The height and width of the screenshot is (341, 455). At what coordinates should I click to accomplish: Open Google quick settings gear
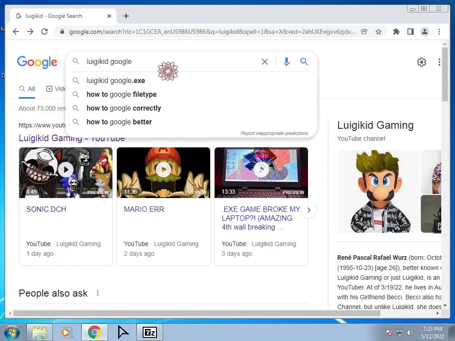[x=421, y=62]
